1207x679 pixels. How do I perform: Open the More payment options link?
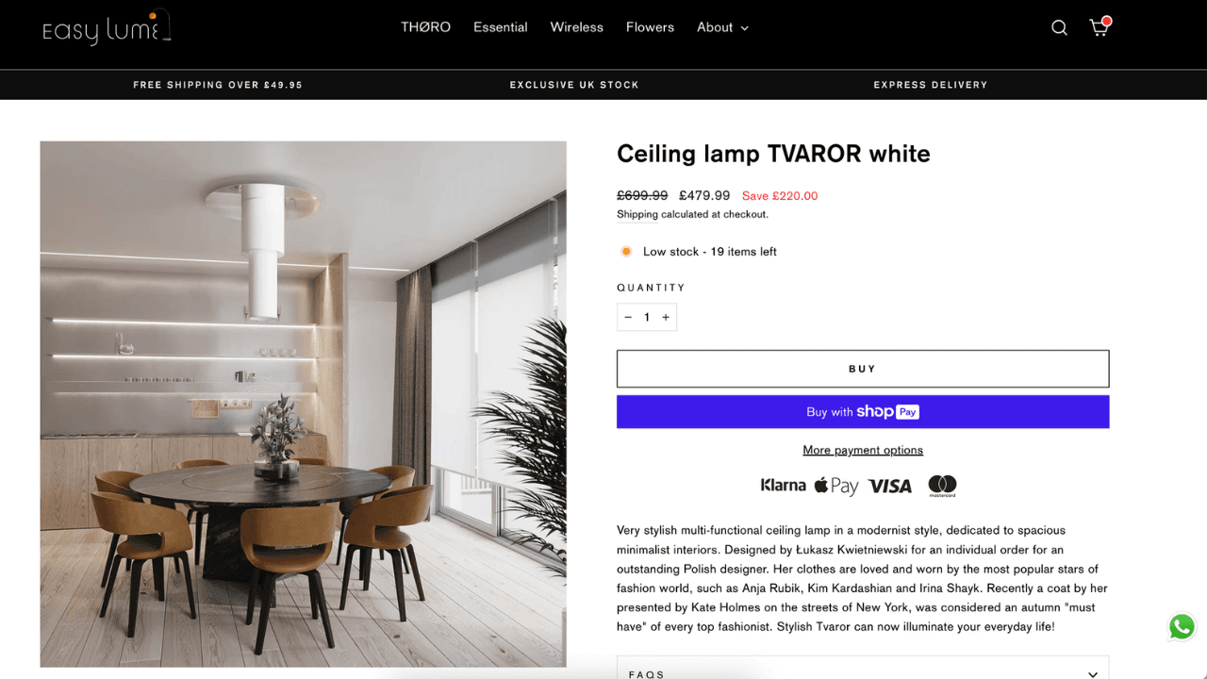tap(863, 450)
